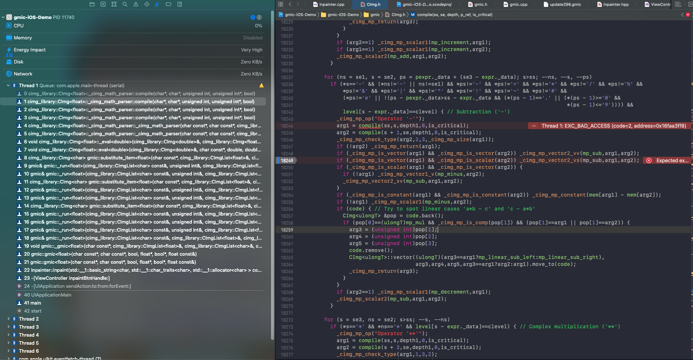Open the Report navigator icon
The width and height of the screenshot is (693, 360).
[x=179, y=4]
